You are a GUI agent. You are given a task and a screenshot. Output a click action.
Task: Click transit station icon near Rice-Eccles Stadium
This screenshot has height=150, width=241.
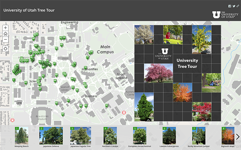tap(12, 120)
